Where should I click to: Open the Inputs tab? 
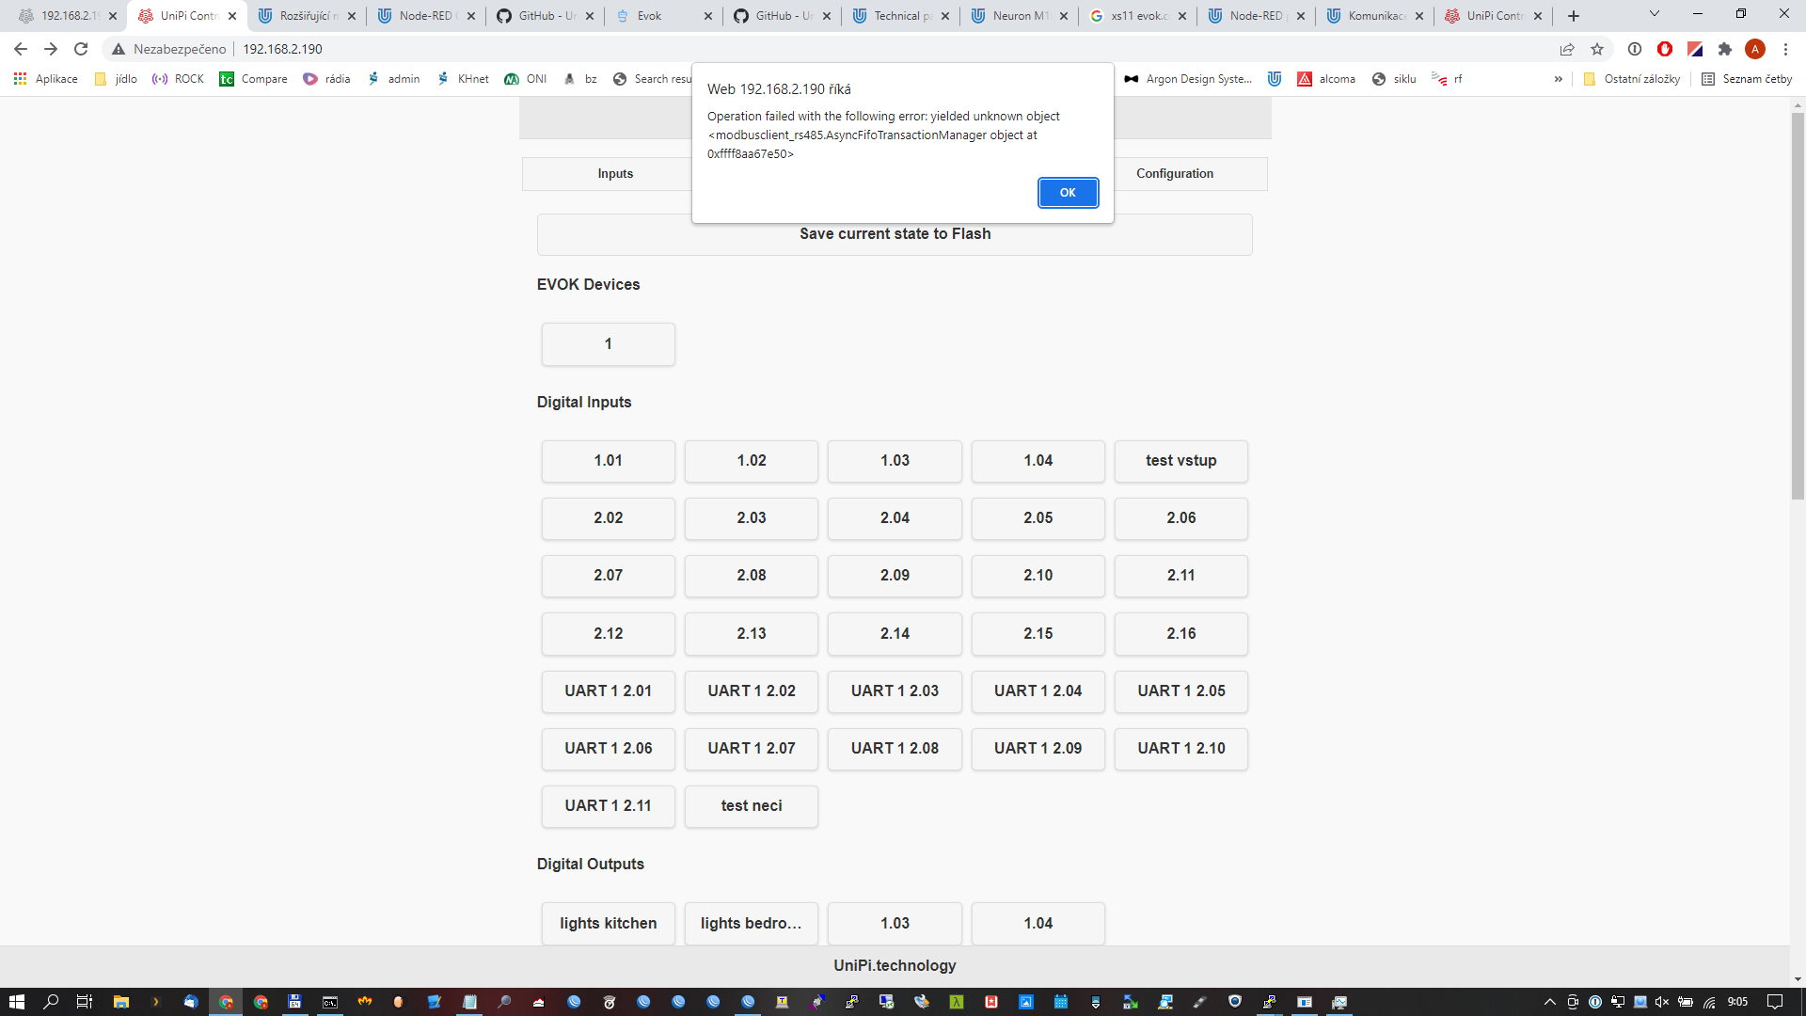(x=615, y=174)
